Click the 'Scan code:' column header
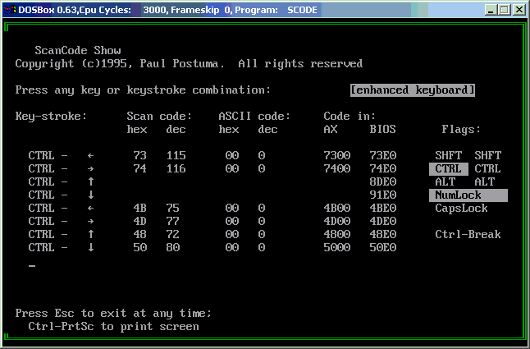 tap(159, 117)
